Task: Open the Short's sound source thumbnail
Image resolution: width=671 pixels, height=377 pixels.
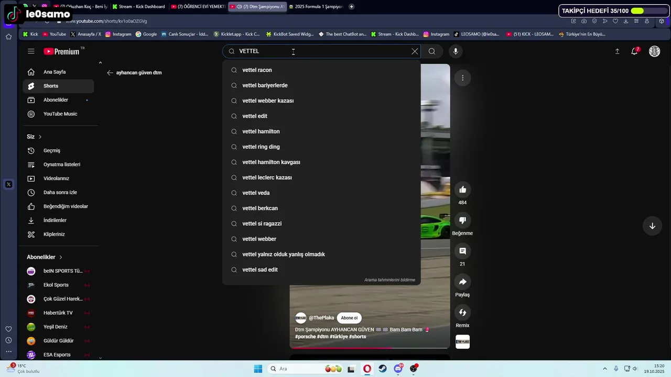Action: [462, 342]
